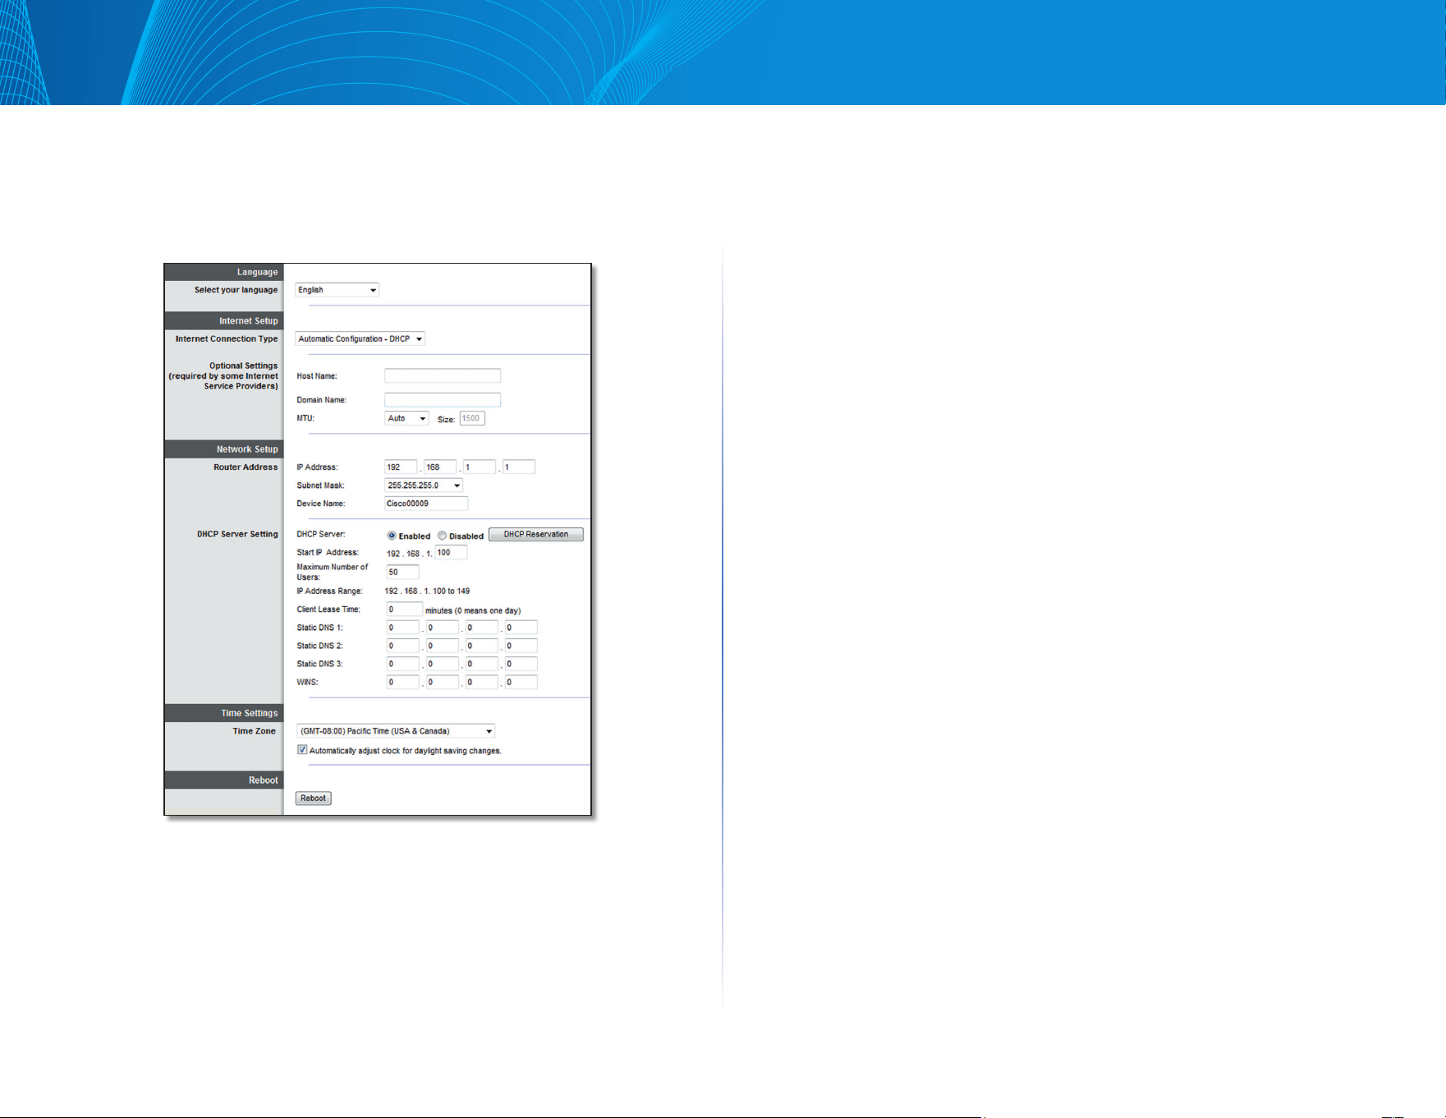Click Static DNS 2 first octet field
The height and width of the screenshot is (1118, 1446).
click(x=403, y=646)
